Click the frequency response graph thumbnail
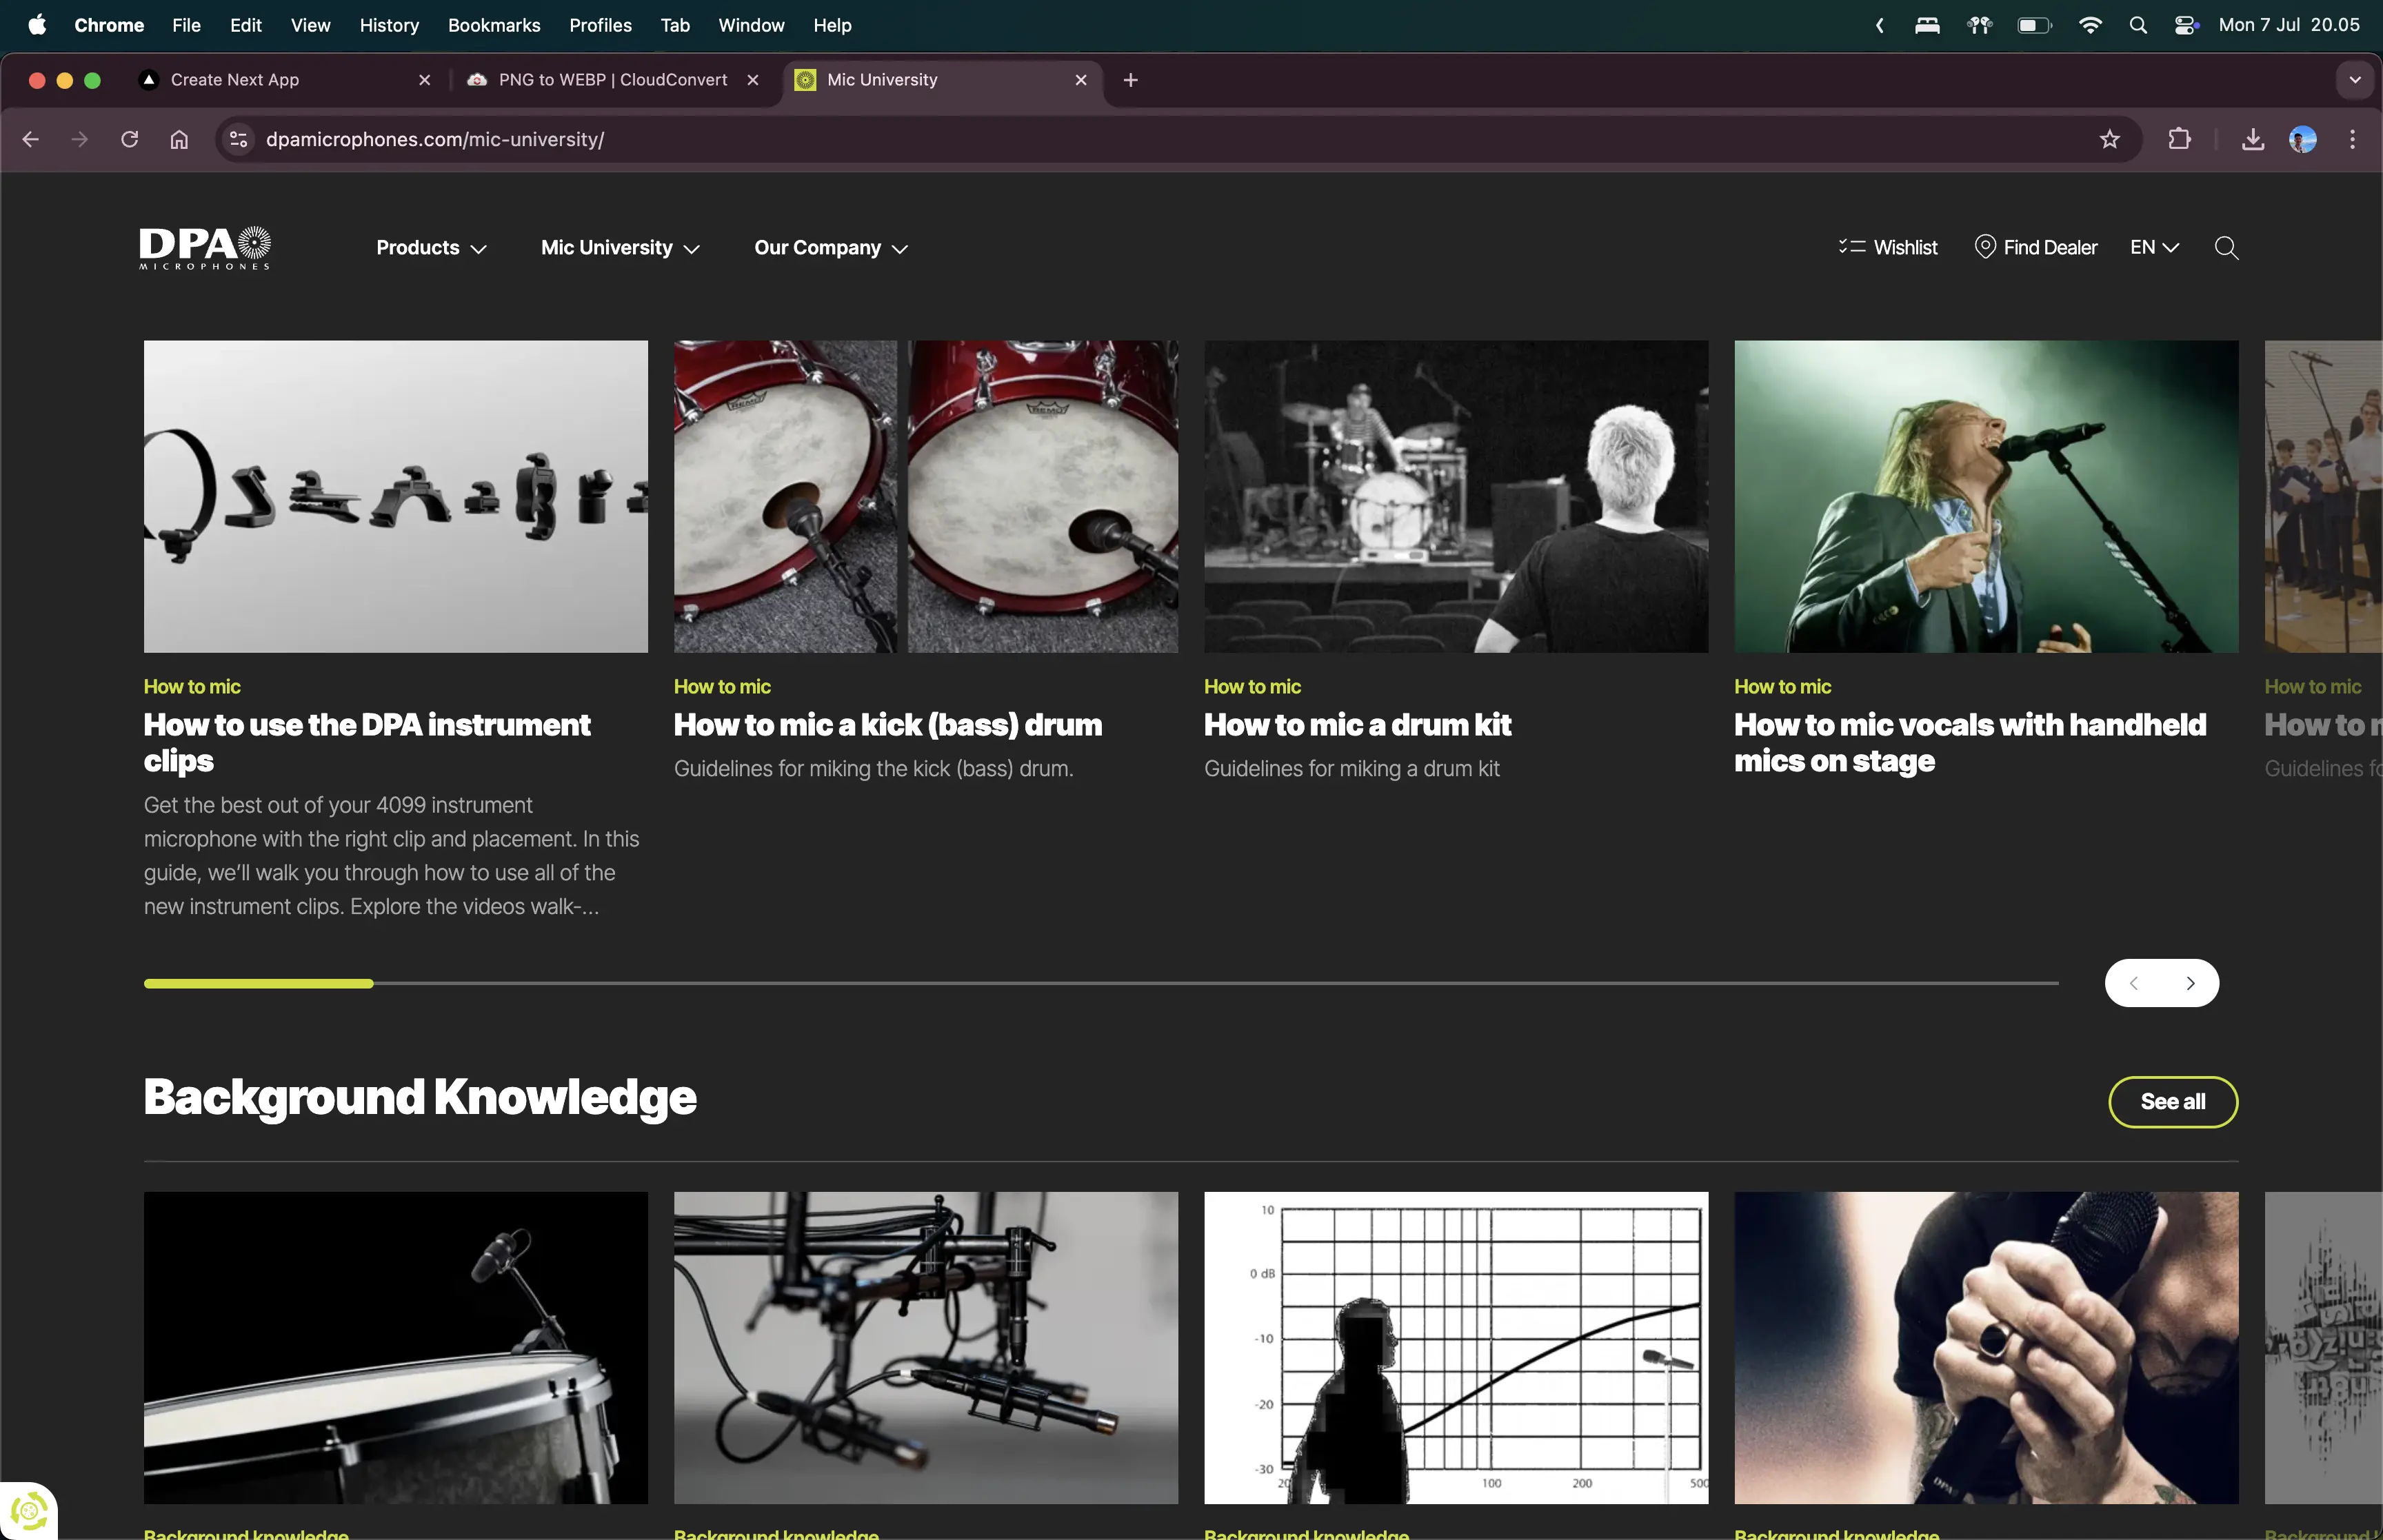The width and height of the screenshot is (2383, 1540). (1456, 1348)
